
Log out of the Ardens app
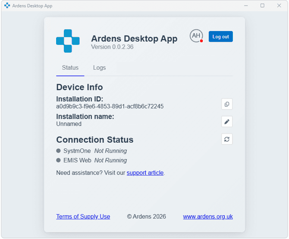coord(220,37)
